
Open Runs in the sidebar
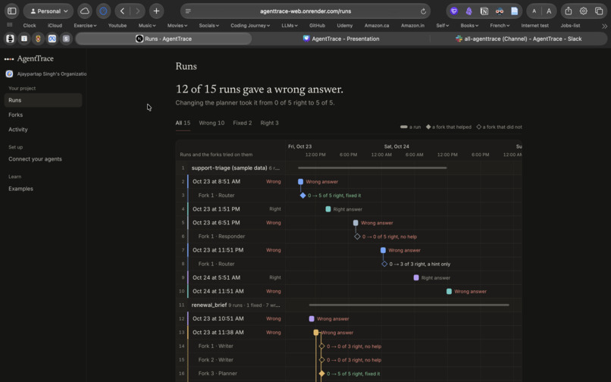[x=43, y=100]
